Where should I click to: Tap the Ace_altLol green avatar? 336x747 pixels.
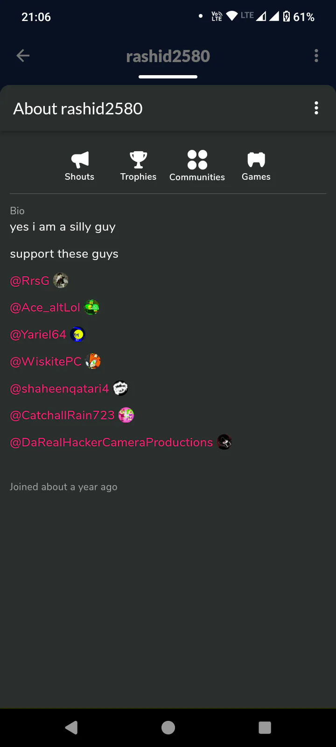(91, 307)
